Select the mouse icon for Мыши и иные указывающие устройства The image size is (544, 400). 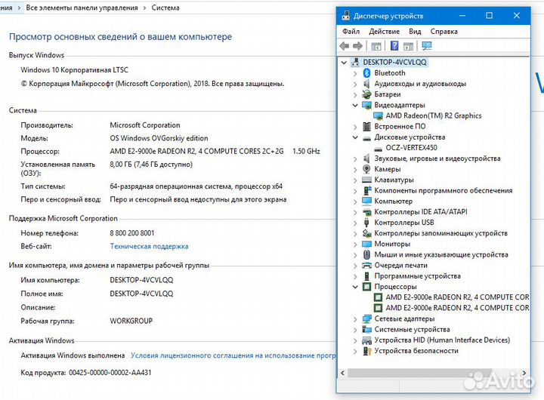pos(366,255)
